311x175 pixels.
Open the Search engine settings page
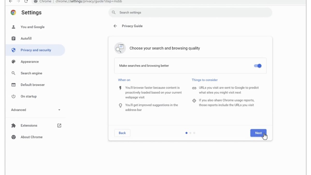click(x=31, y=73)
